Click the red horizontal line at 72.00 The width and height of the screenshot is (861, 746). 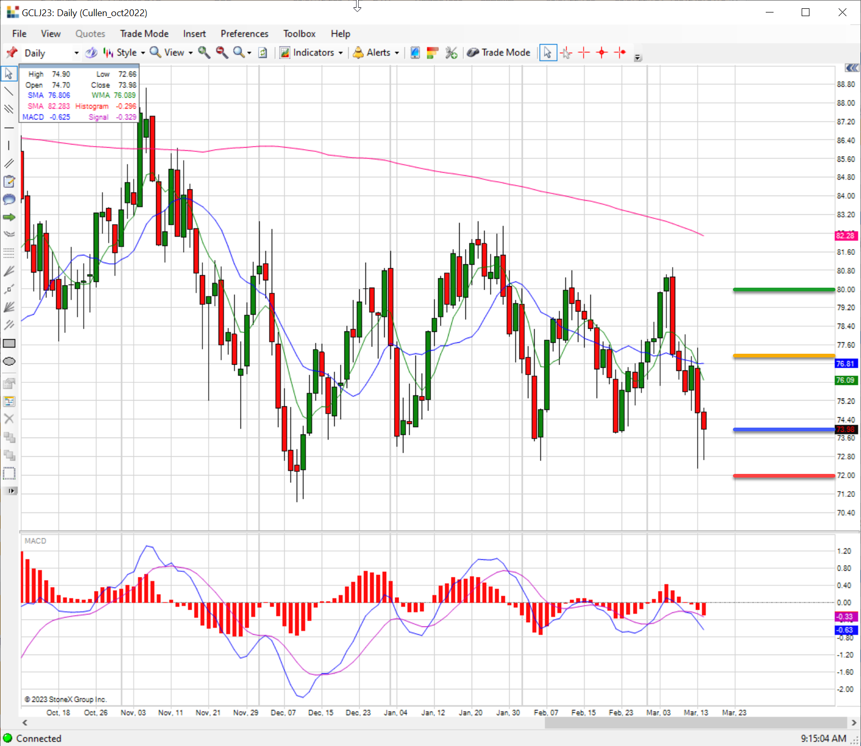coord(783,475)
